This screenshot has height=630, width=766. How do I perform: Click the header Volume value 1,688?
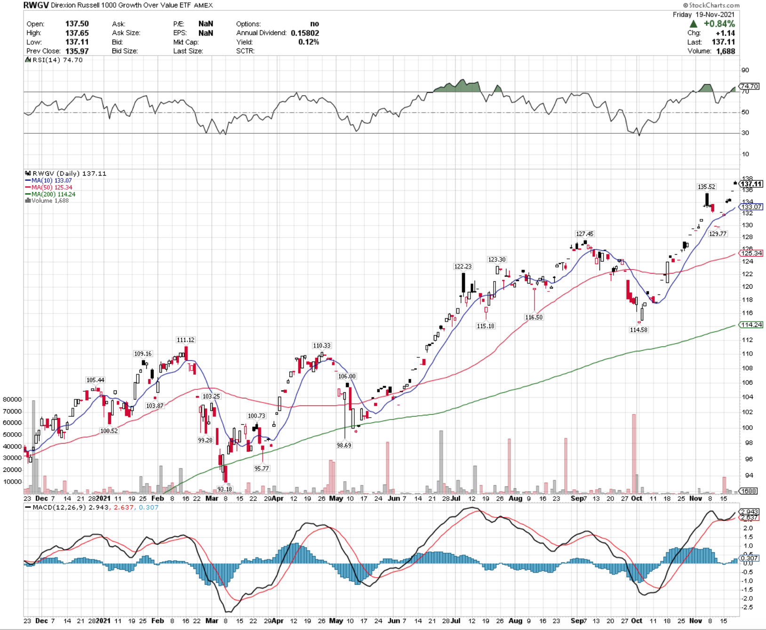pyautogui.click(x=726, y=51)
